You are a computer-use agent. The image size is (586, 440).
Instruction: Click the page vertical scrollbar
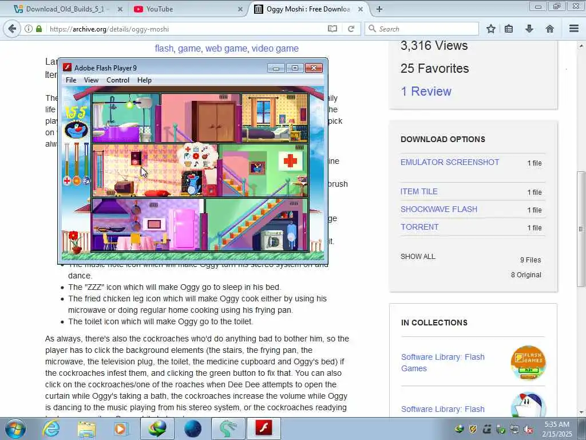(581, 228)
